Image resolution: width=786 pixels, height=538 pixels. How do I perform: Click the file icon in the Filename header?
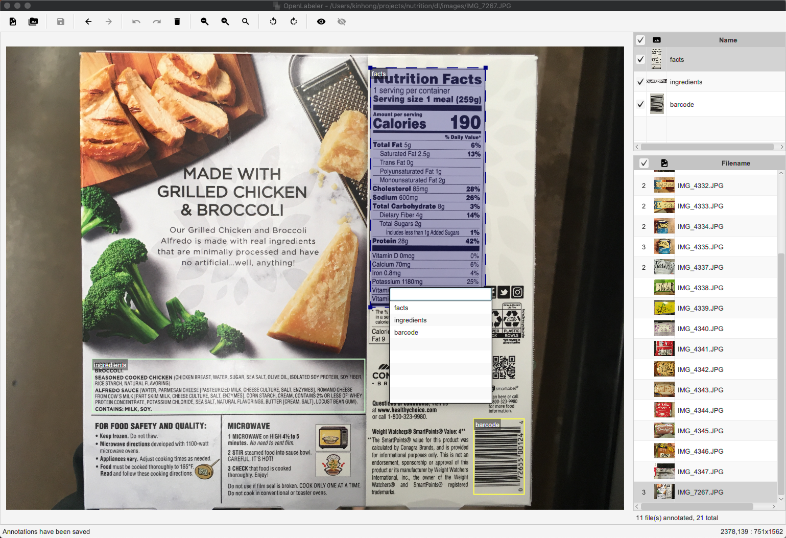664,163
